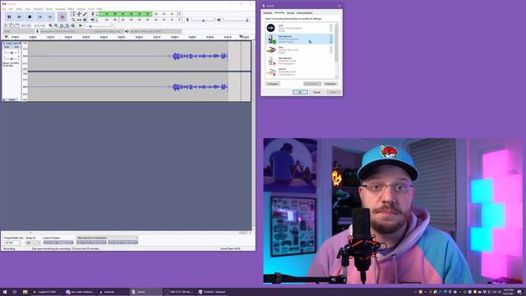Screen dimensions: 526x296
Task: Adjust the track gain slider
Action: coord(12,53)
